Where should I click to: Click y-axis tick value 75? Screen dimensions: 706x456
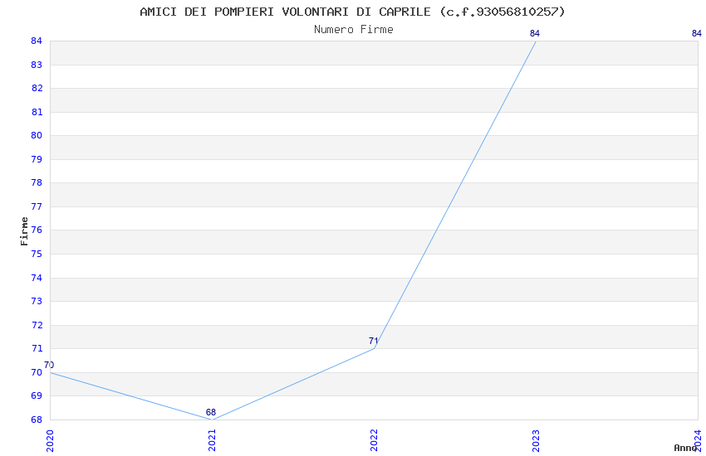point(37,254)
